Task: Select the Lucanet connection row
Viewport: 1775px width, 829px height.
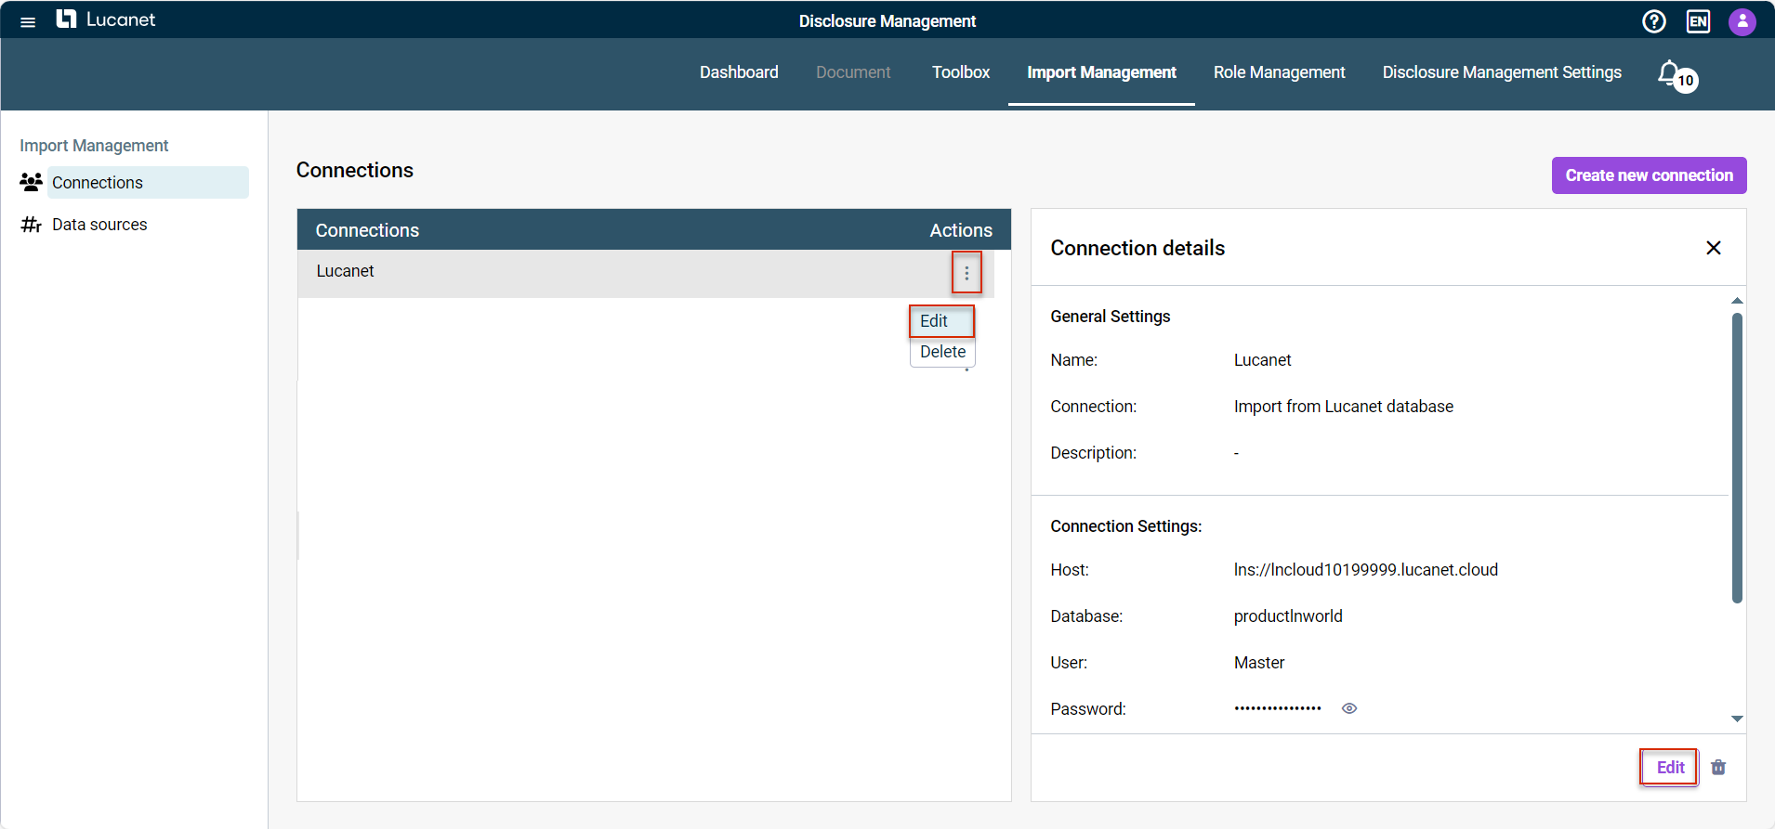Action: click(646, 273)
